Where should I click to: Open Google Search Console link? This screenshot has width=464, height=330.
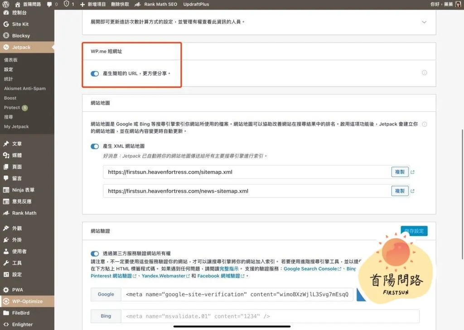click(x=310, y=269)
